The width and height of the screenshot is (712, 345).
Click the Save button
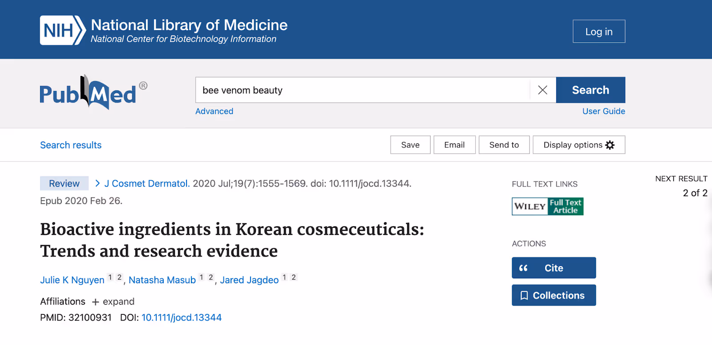[410, 145]
